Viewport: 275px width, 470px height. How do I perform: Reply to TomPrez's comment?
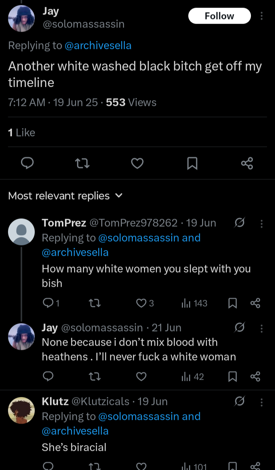pos(48,303)
